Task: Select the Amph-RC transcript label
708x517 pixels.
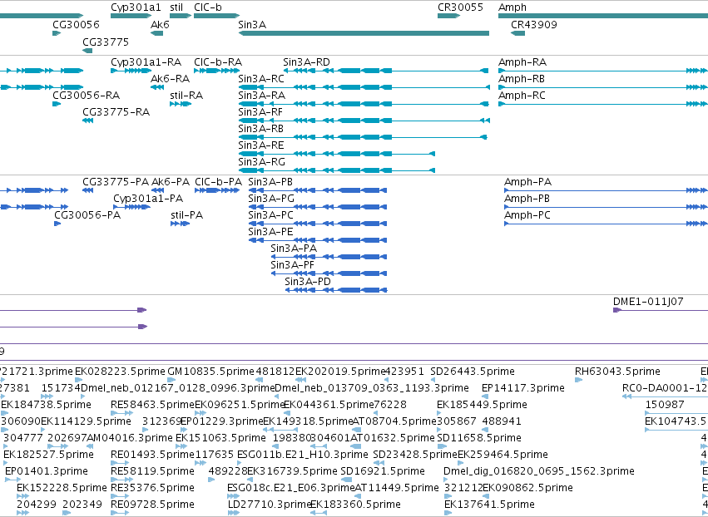Action: point(522,96)
